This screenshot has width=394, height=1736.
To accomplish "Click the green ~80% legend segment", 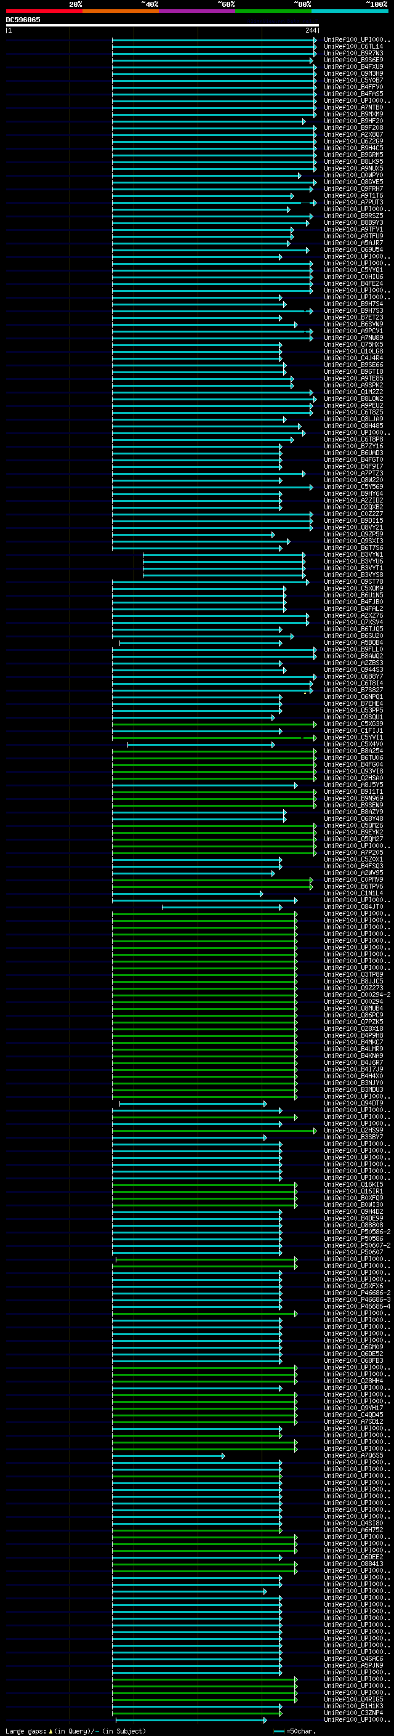I will (x=273, y=11).
